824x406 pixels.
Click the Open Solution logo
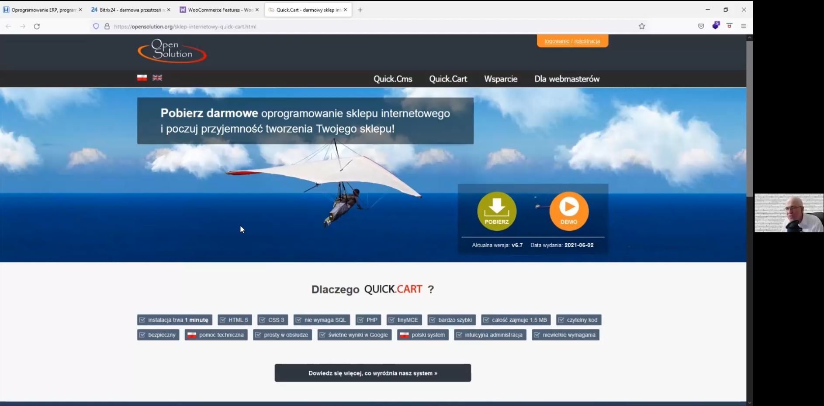(x=172, y=51)
